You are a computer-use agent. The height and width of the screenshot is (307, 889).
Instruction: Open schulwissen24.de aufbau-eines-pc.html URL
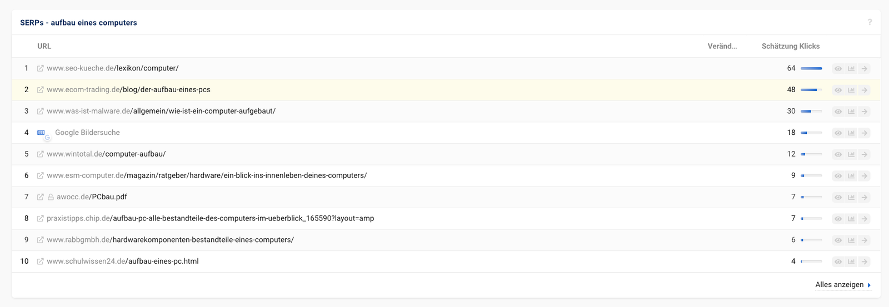[x=123, y=261]
